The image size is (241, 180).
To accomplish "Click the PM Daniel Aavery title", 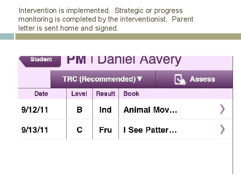I will point(124,60).
